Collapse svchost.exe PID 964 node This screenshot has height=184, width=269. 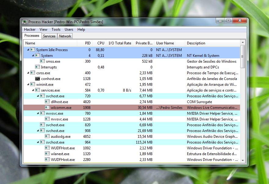pyautogui.click(x=38, y=142)
